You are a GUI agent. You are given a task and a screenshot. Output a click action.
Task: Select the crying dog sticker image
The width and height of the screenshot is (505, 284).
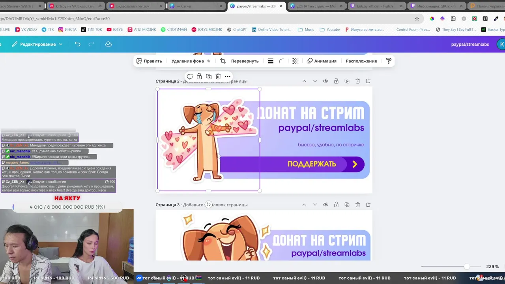[208, 140]
